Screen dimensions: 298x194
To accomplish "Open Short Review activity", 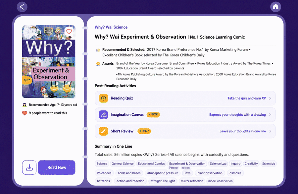I will (185, 131).
